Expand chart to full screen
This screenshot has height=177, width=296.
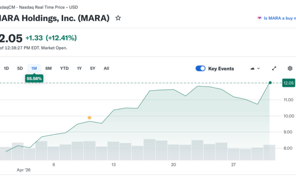[x=274, y=68]
